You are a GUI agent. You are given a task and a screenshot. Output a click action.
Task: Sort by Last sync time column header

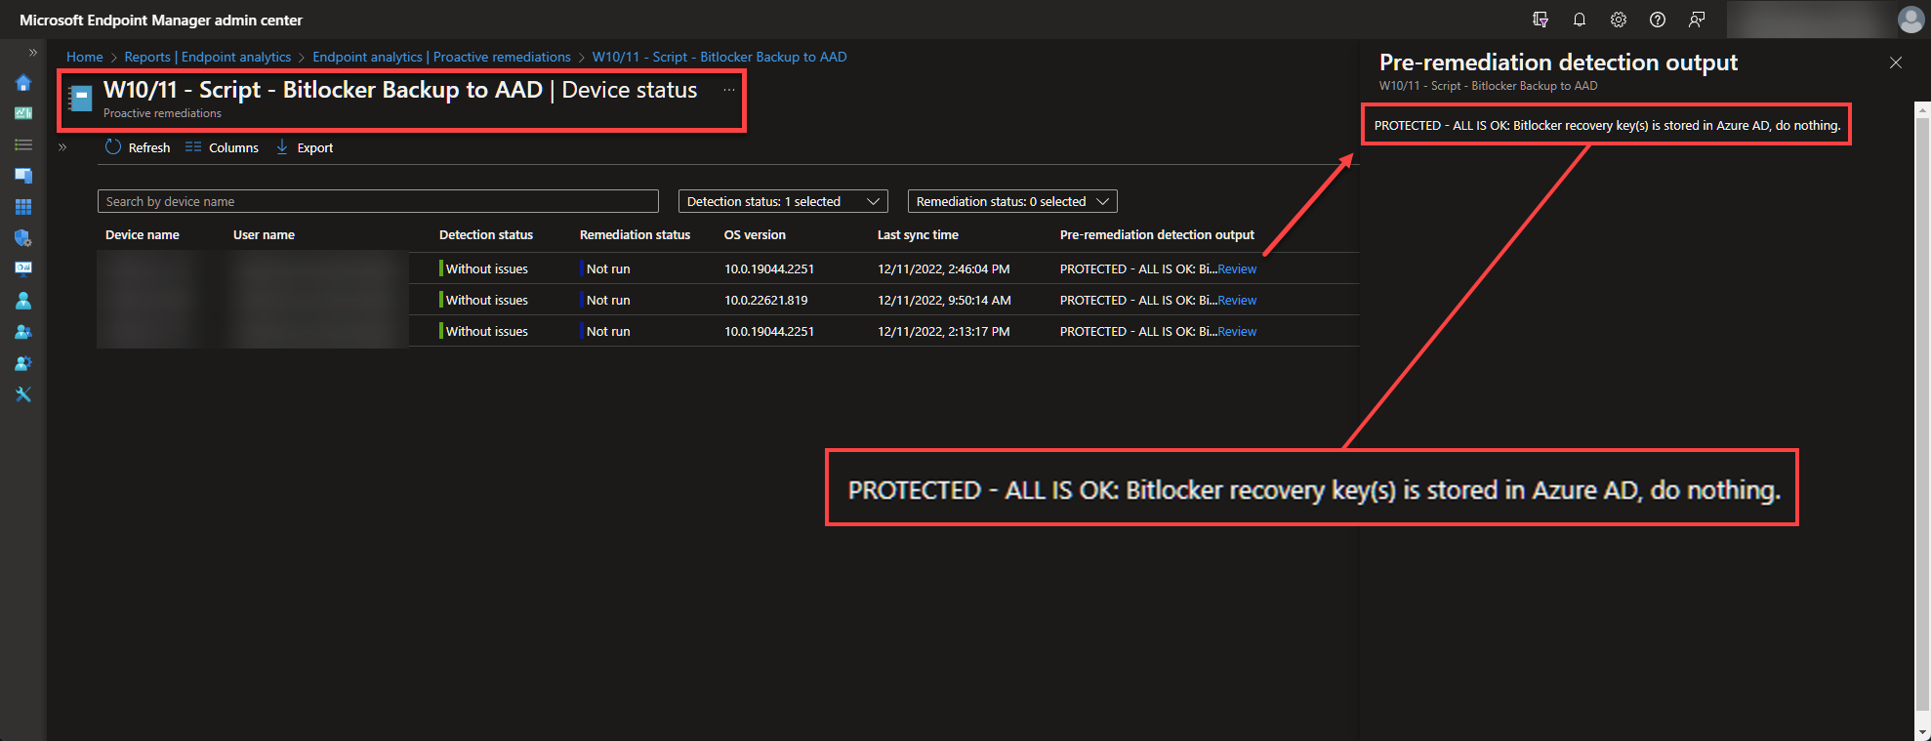pyautogui.click(x=918, y=234)
